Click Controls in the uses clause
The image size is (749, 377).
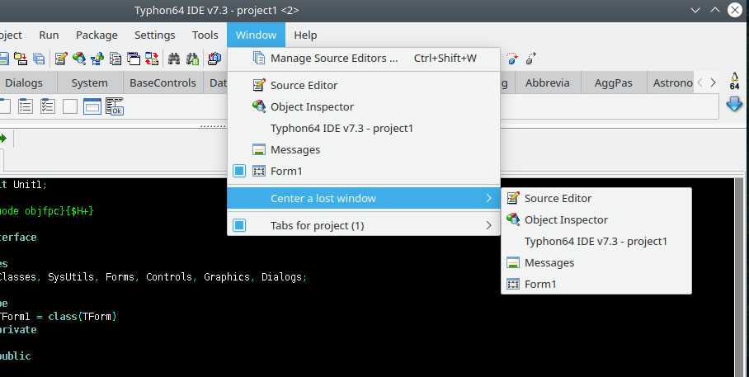click(x=169, y=277)
